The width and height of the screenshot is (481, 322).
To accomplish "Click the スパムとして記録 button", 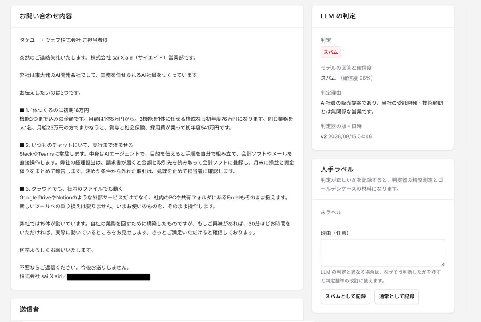I will point(346,297).
